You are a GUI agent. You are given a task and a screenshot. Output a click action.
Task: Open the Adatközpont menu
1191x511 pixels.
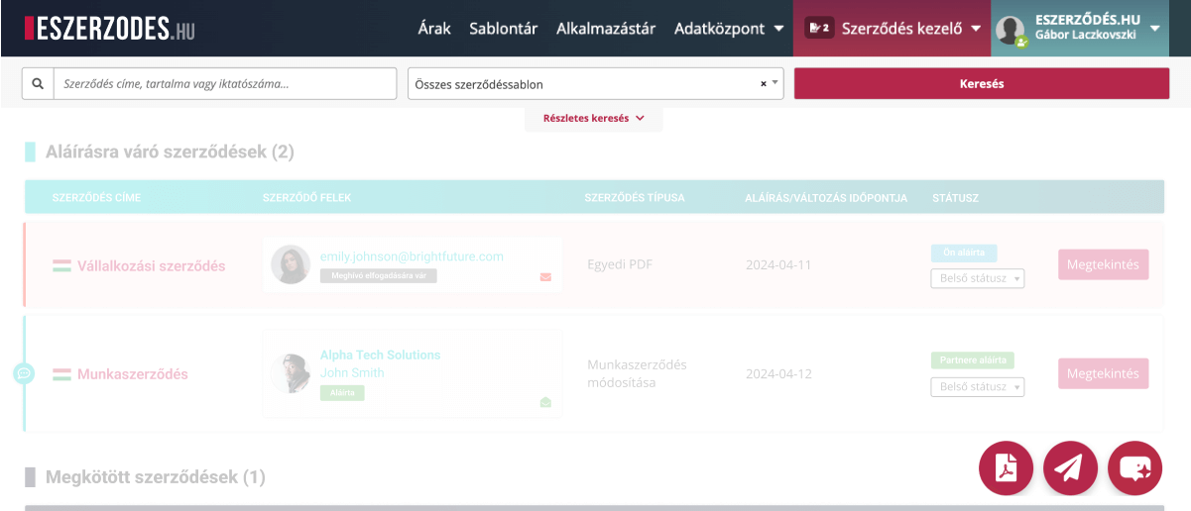729,29
